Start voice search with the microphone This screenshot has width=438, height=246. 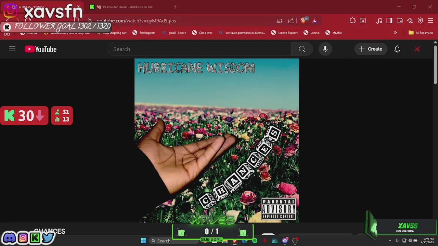tap(325, 49)
